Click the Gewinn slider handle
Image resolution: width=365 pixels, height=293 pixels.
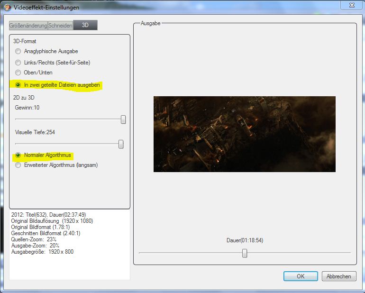(x=123, y=119)
